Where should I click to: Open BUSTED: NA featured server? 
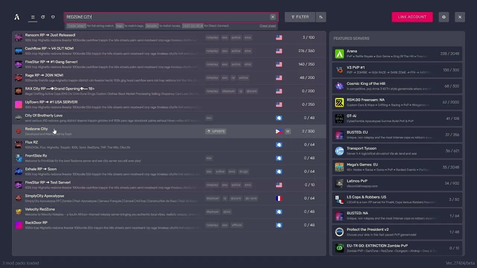(x=397, y=216)
